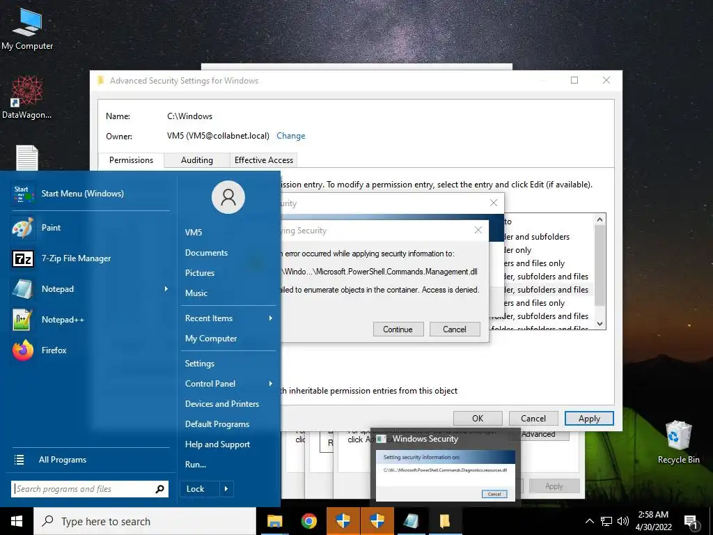Click the permission list scroll up arrow
The height and width of the screenshot is (535, 713).
tap(600, 219)
